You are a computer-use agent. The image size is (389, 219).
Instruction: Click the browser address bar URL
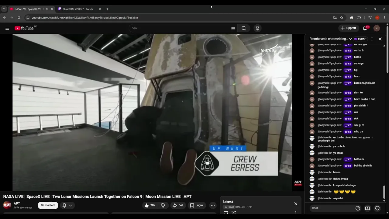coord(85,18)
